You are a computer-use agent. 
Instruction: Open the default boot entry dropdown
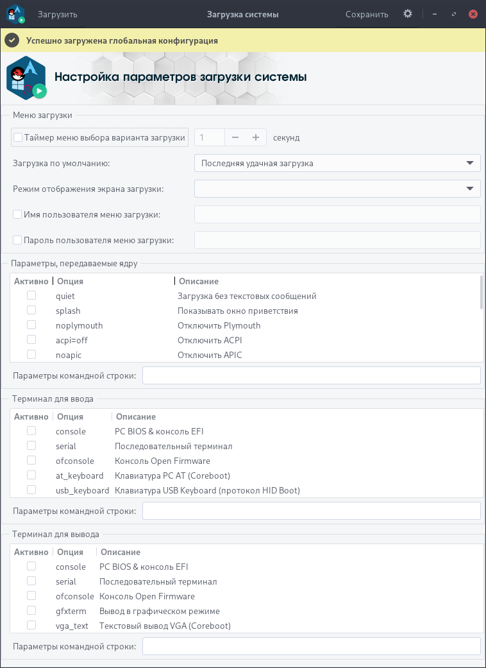(337, 163)
